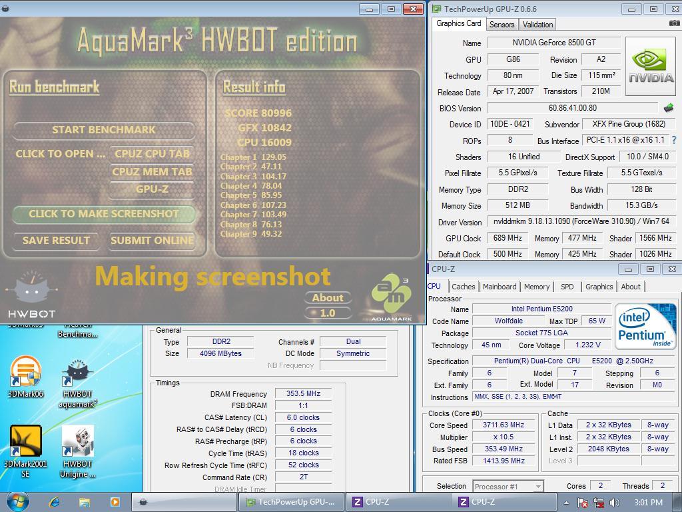The width and height of the screenshot is (682, 512).
Task: Open CPU-Z SPD tab
Action: coord(567,287)
